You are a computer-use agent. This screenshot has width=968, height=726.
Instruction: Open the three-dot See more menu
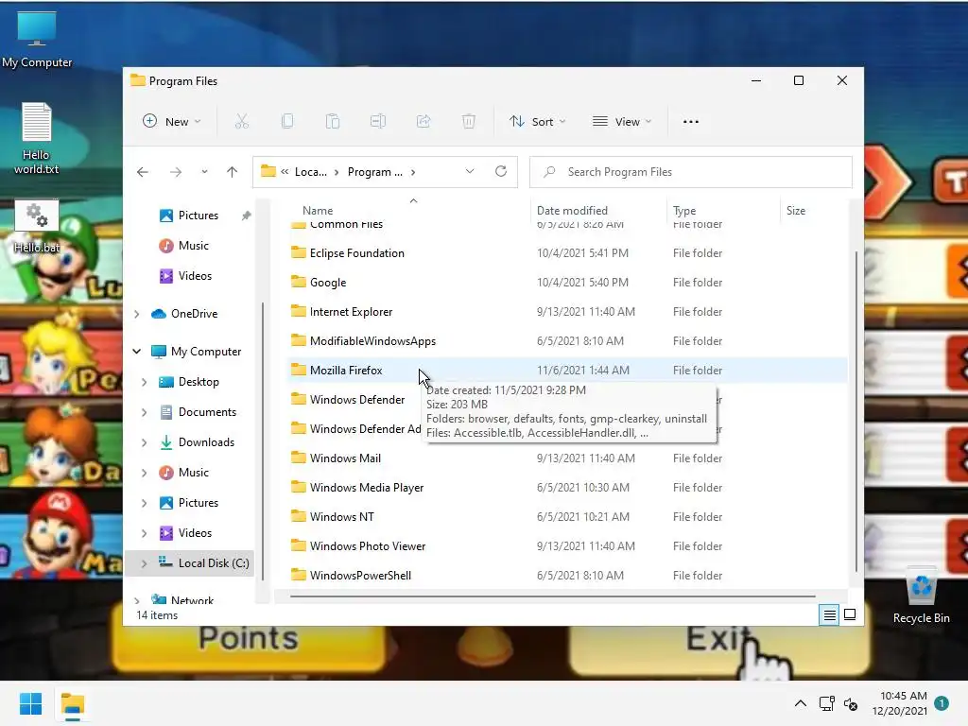(691, 122)
